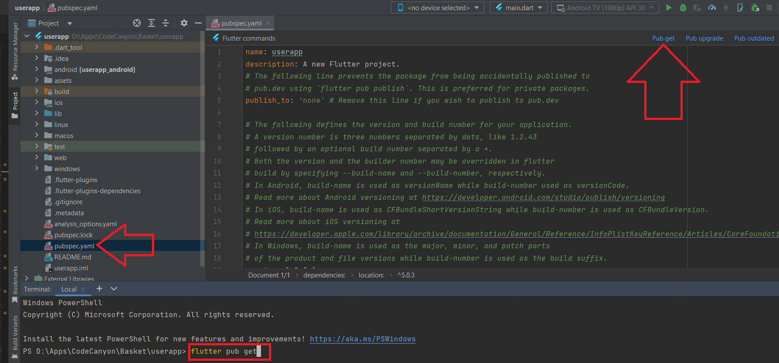Screen dimensions: 779x363
Task: Expand the android [userapp_android] folder
Action: coord(37,69)
